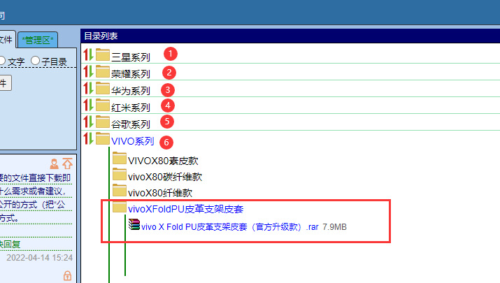Move 红米系列 up with red arrow
The image size is (500, 283).
[85, 105]
